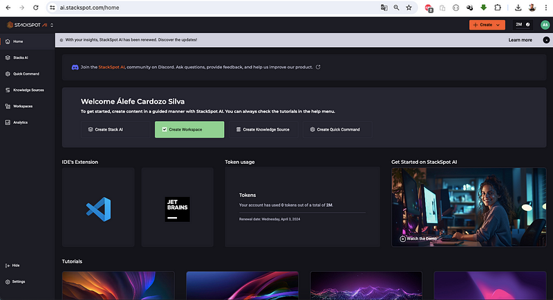The image size is (553, 300).
Task: Open site information icon in address bar
Action: point(53,8)
